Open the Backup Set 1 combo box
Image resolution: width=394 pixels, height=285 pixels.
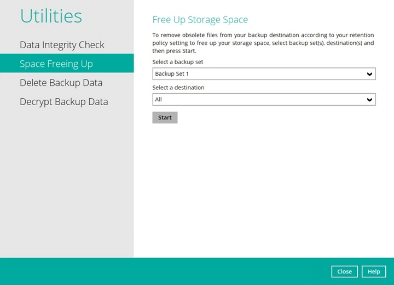coord(257,74)
